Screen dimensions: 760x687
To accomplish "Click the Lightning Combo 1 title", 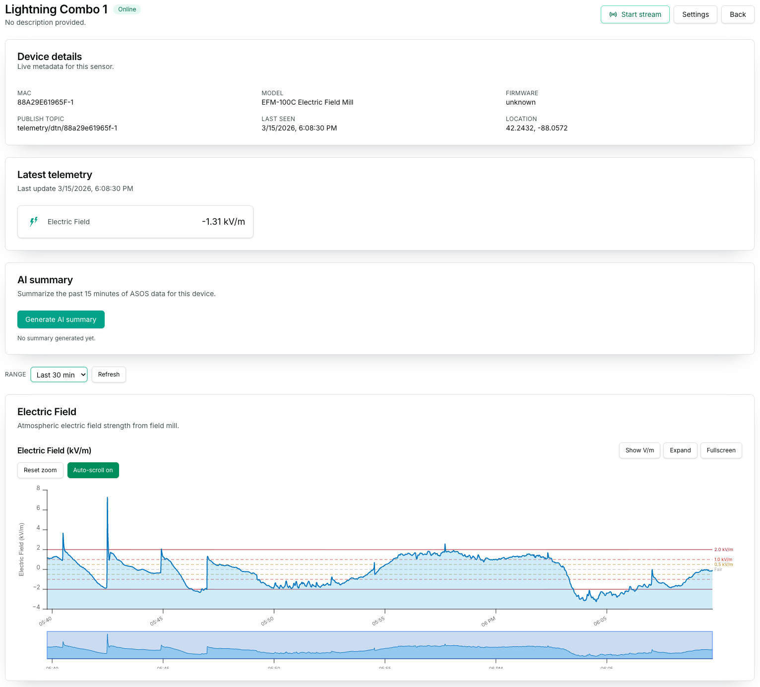I will pyautogui.click(x=56, y=9).
